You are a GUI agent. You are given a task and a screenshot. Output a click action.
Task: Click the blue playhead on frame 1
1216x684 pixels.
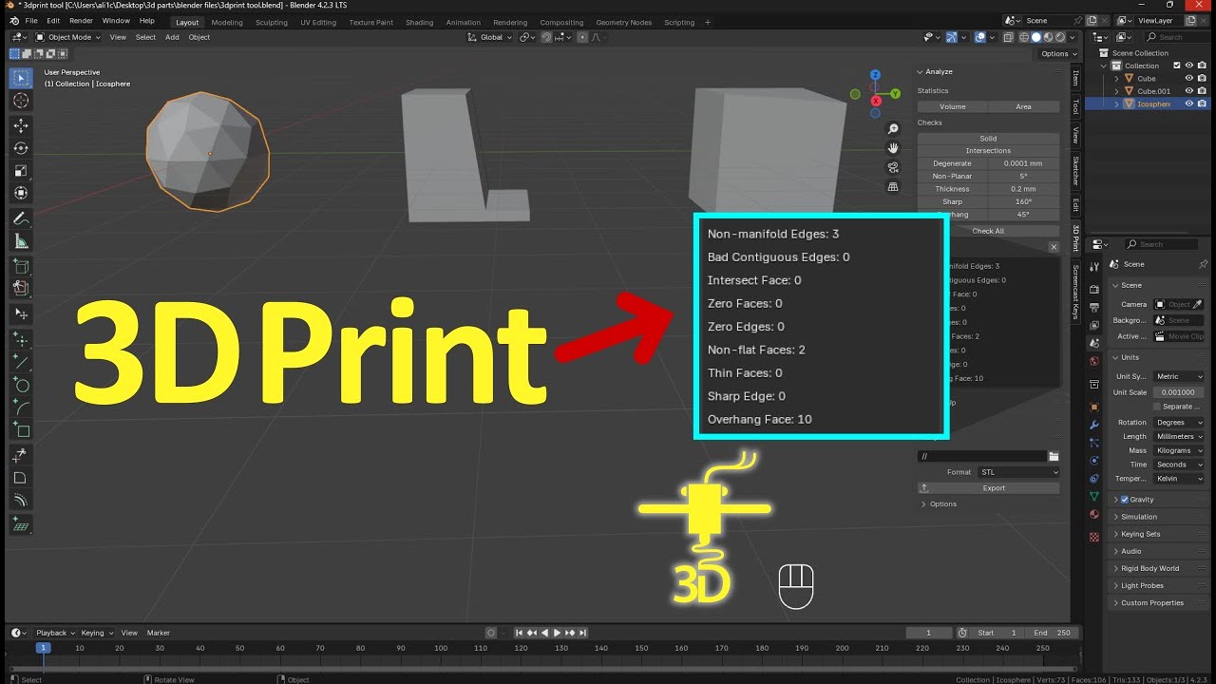(x=42, y=648)
